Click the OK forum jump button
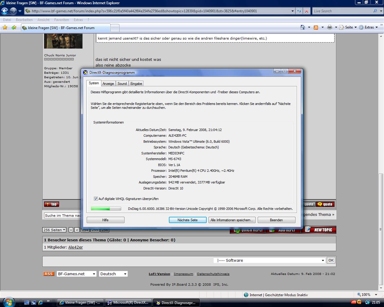Viewport: 384px width, 307px height. pos(331,260)
